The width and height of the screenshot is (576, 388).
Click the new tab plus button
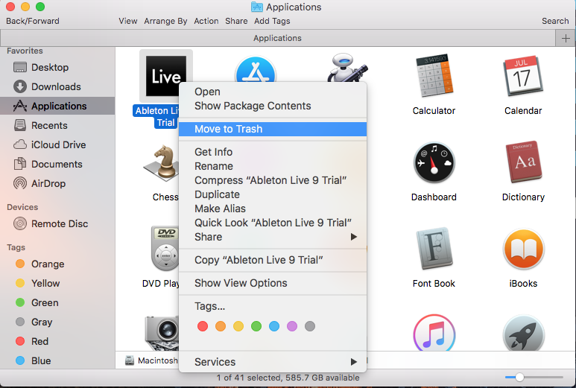(565, 38)
